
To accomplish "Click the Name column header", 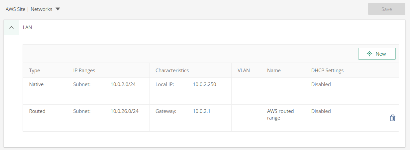I will pyautogui.click(x=274, y=71).
